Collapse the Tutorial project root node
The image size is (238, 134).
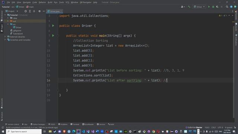click(5, 15)
